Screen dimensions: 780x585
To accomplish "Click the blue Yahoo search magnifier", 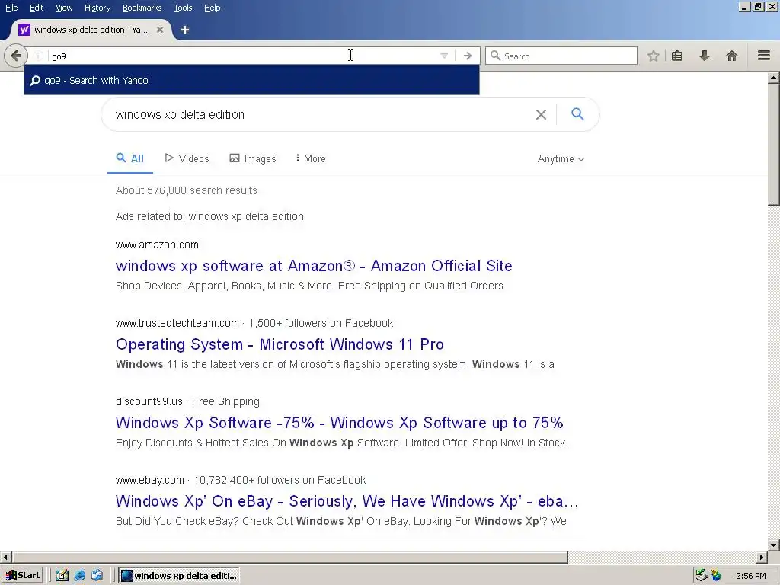I will coord(577,114).
